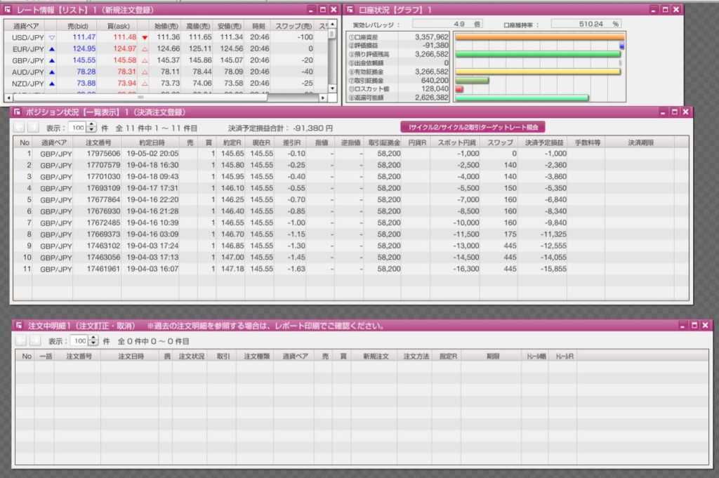Viewport: 719px width, 478px height.
Task: Go to previous page in ポジション状況 panel
Action: [19, 128]
